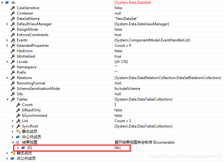
Task: Click the wrench icon beside ExtendedProperties
Action: 13,46
